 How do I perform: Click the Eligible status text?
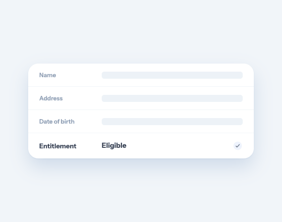pos(114,146)
